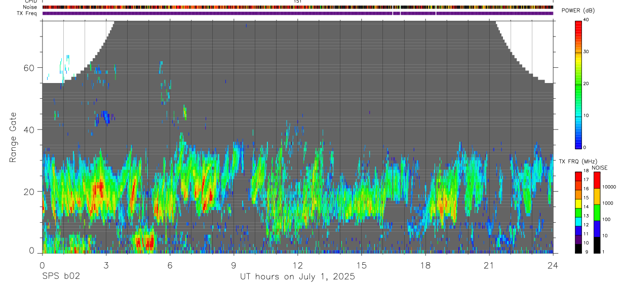Screen dimensions: 622x287
Task: Click the POWER (dB) legend title
Action: (578, 11)
